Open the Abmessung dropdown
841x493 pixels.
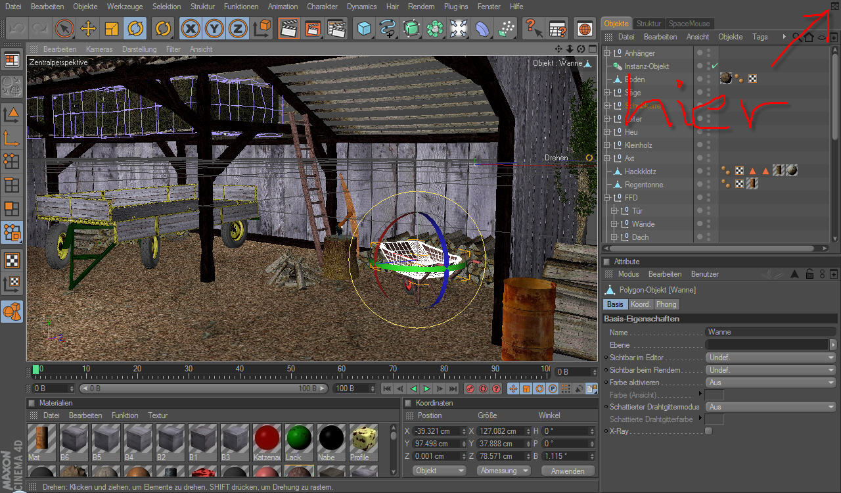(504, 471)
